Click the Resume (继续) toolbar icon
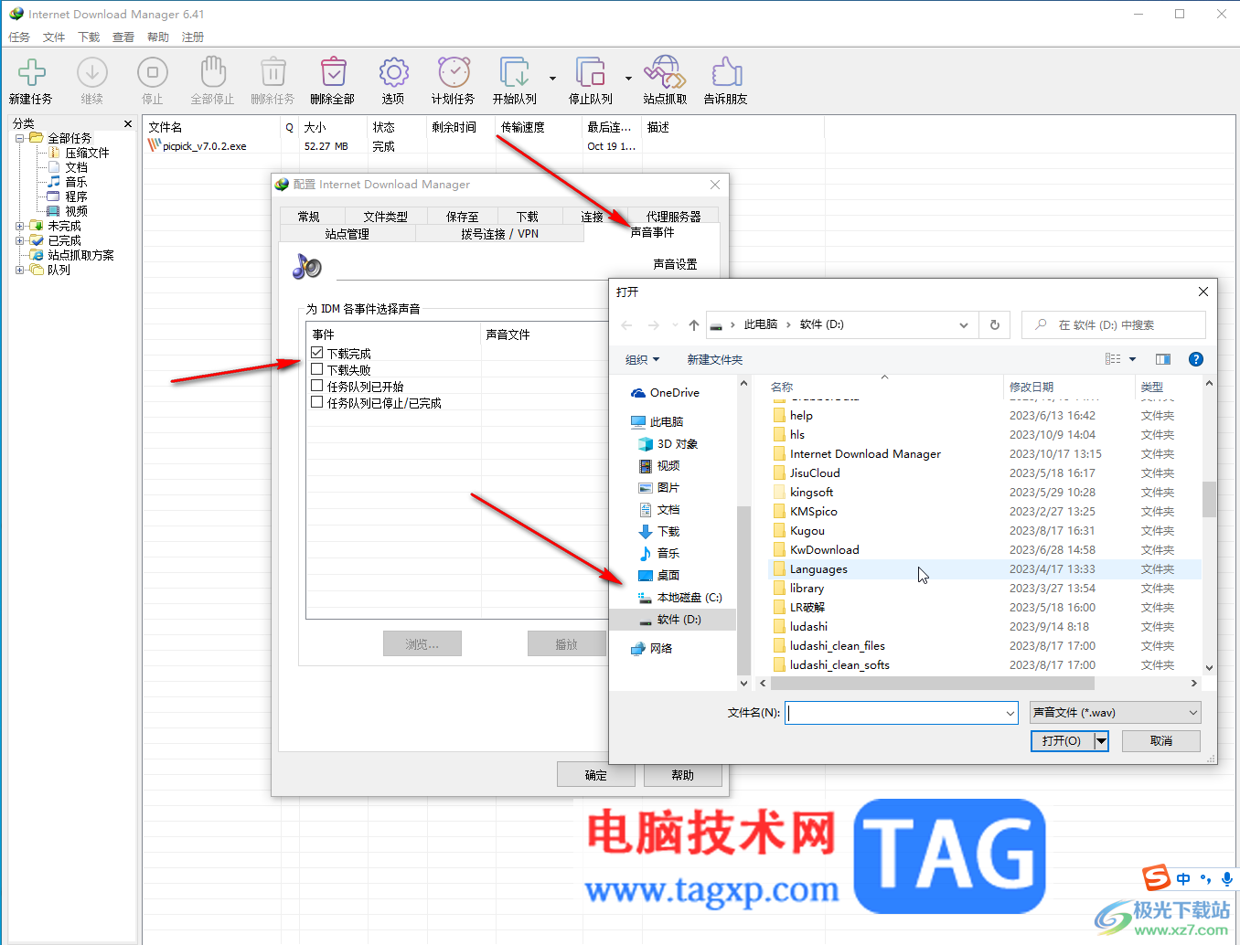Screen dimensions: 1240x945 tap(91, 72)
